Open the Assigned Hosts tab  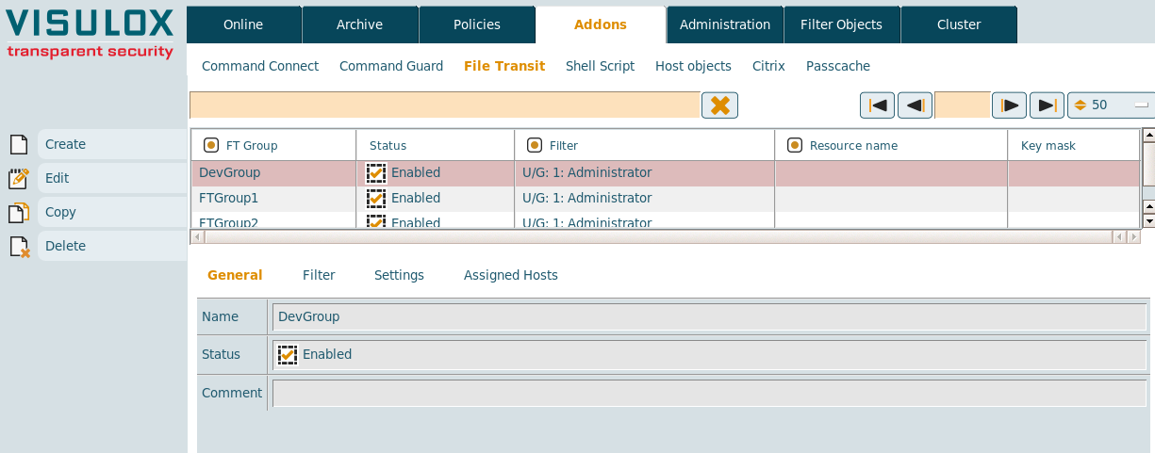point(510,275)
